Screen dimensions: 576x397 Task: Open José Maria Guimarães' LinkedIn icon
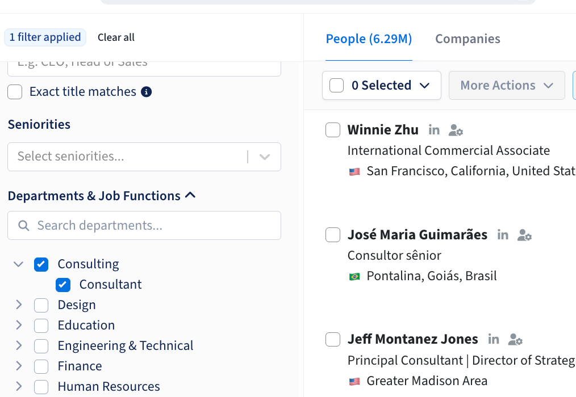tap(503, 235)
